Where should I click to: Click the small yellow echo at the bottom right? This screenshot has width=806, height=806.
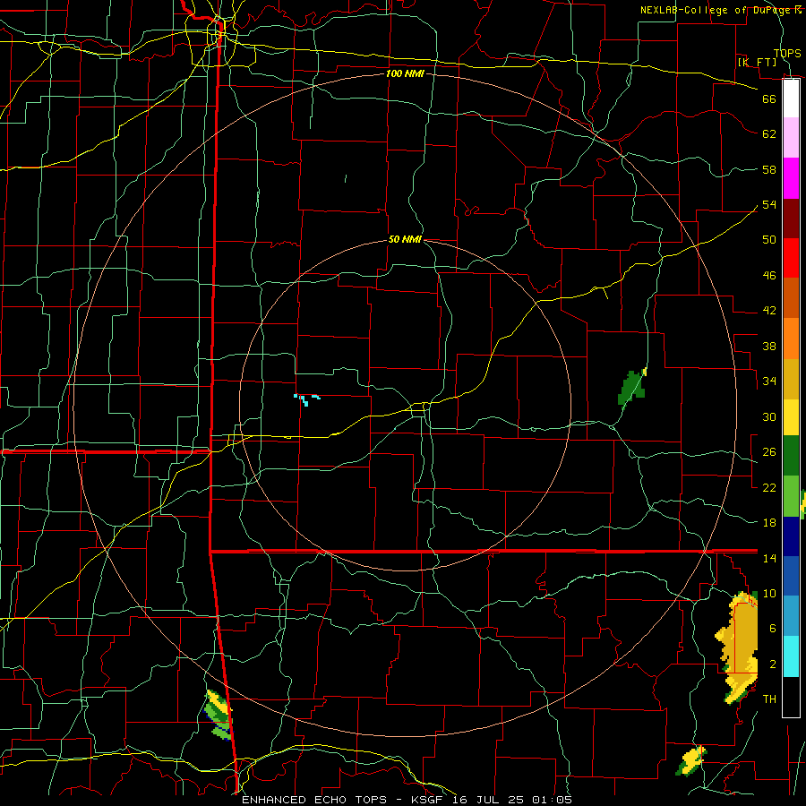692,759
